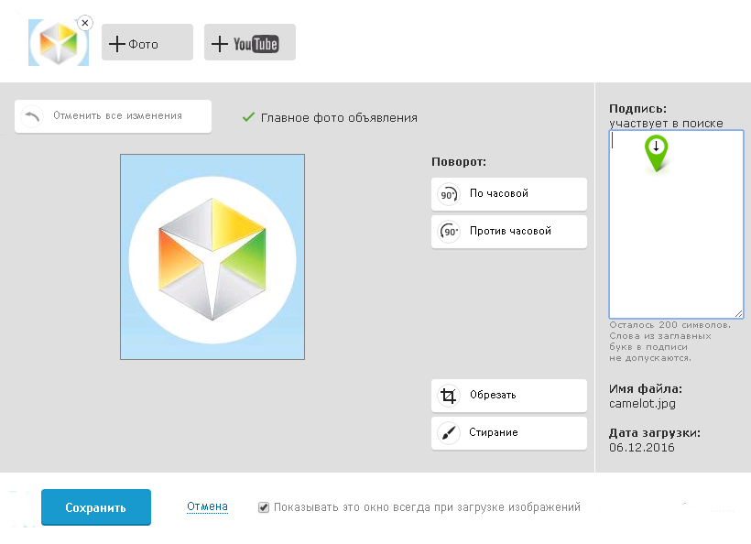
Task: Click the 90° counterclockwise rotation icon
Action: click(x=449, y=232)
